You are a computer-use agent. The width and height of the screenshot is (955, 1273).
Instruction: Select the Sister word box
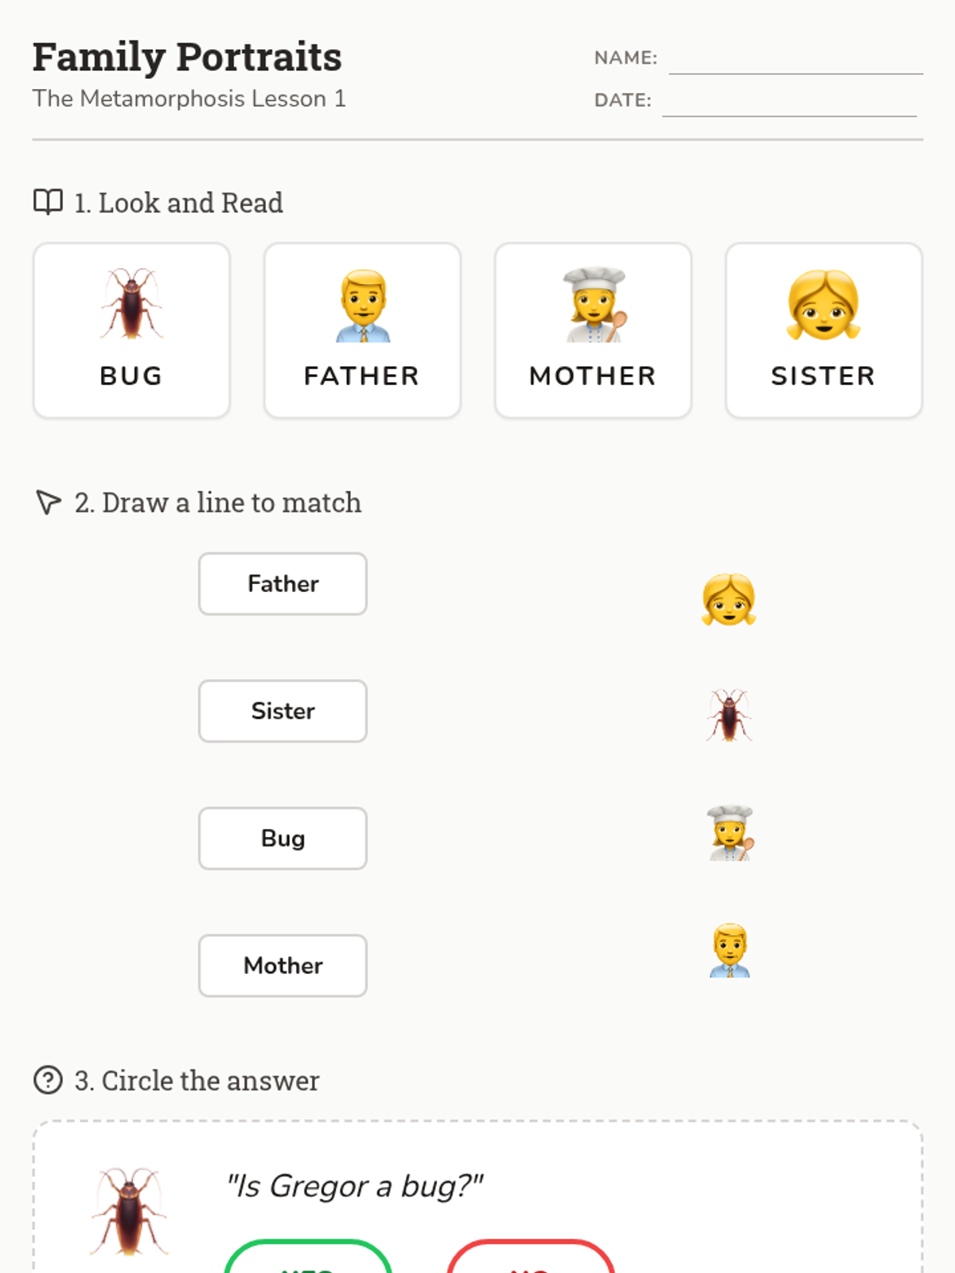click(x=283, y=711)
